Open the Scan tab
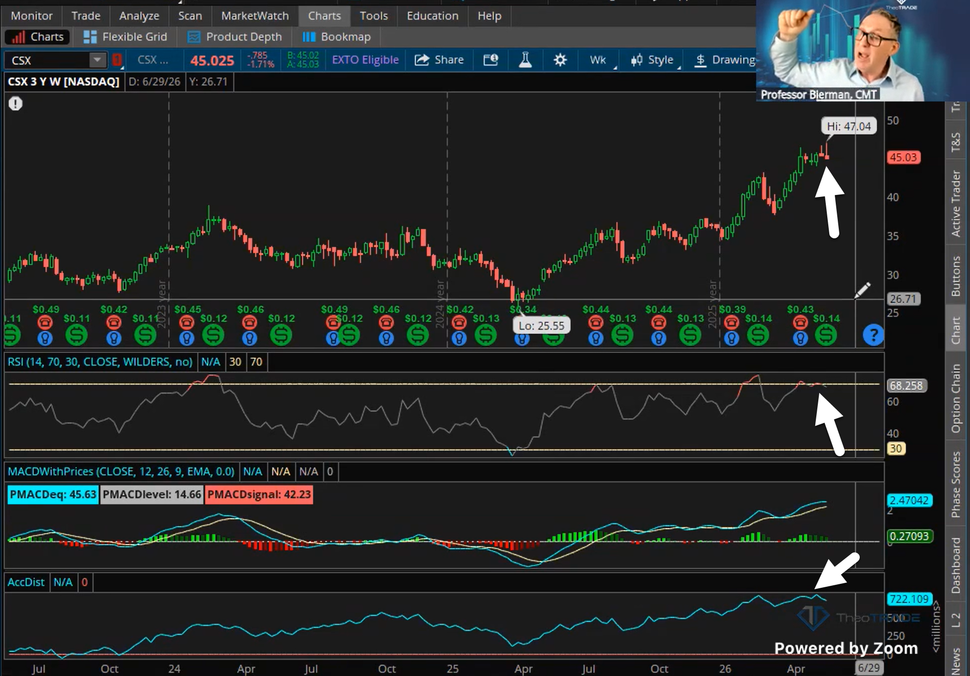The height and width of the screenshot is (676, 970). [x=190, y=16]
